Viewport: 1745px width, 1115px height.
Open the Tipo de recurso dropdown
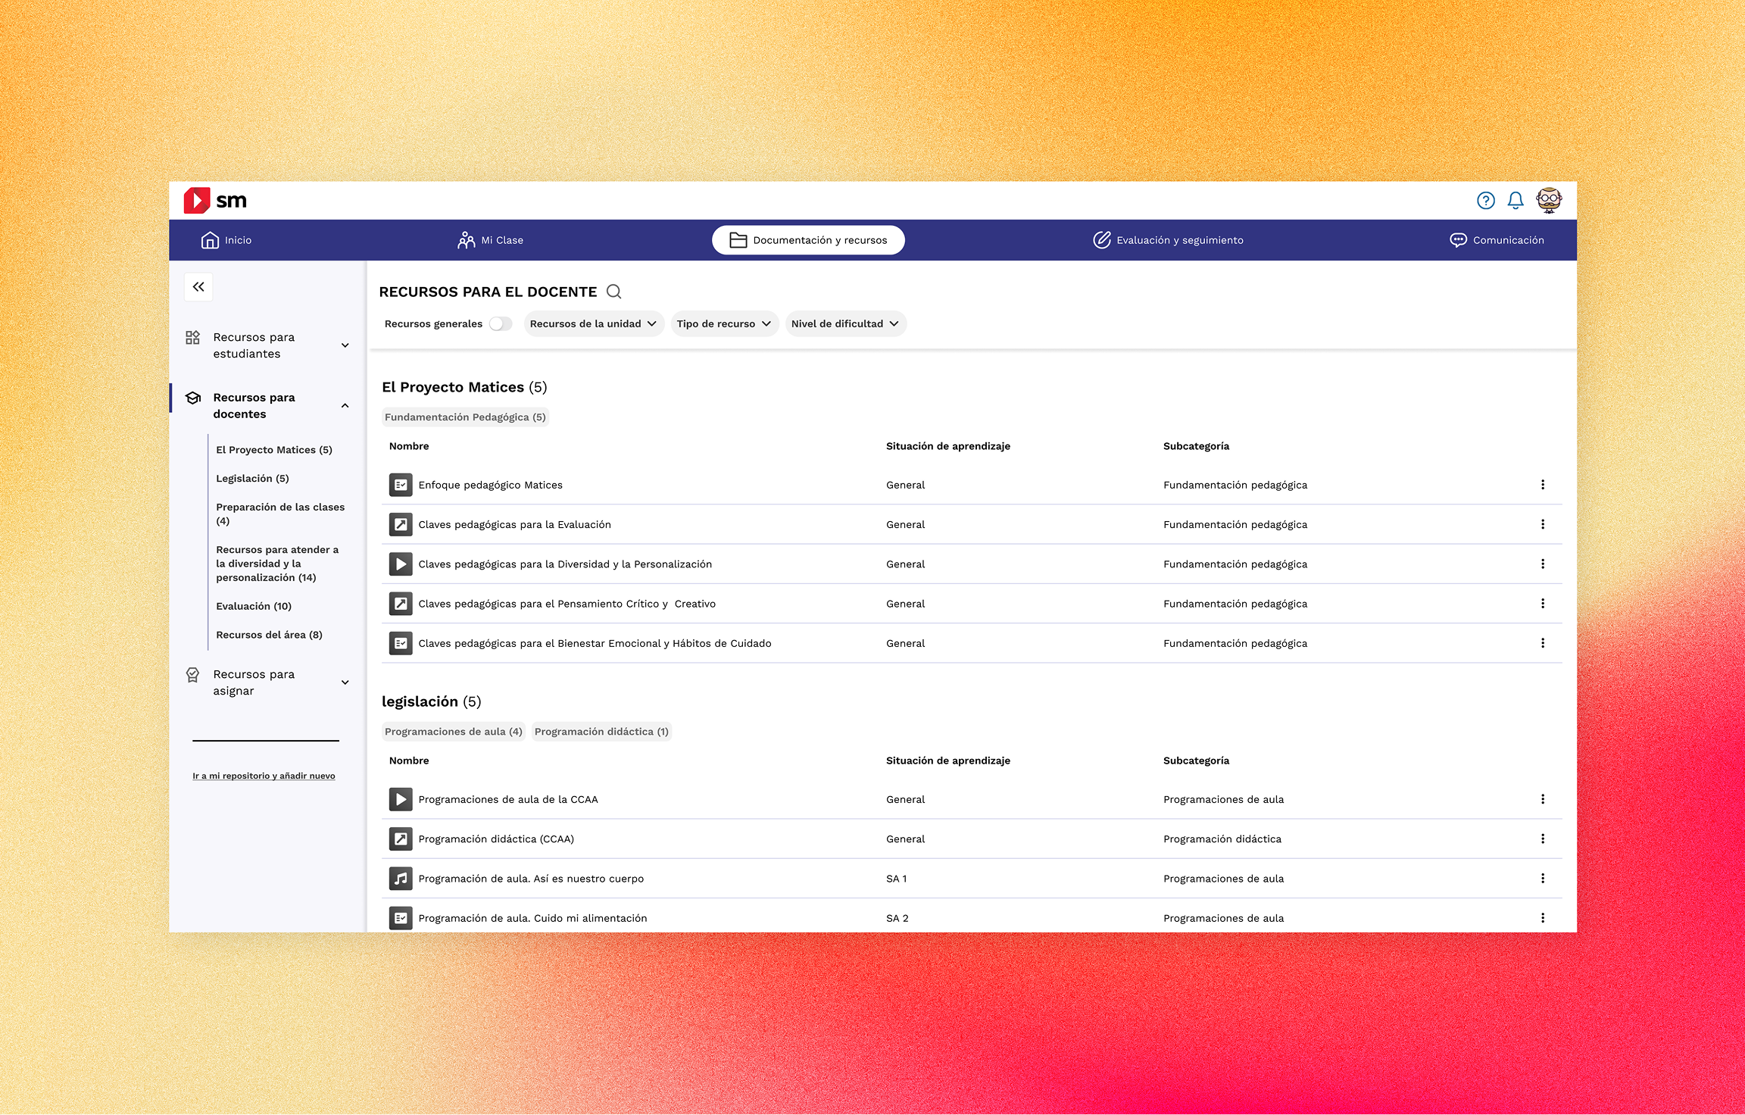pyautogui.click(x=723, y=323)
